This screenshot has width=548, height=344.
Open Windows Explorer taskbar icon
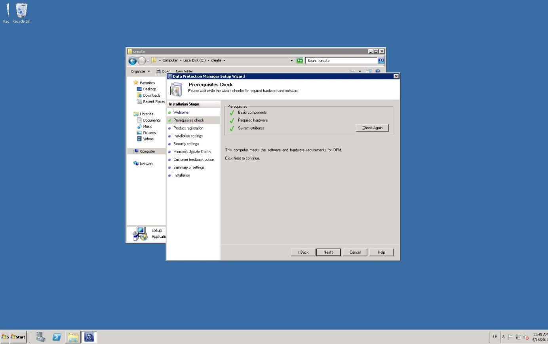coord(73,337)
